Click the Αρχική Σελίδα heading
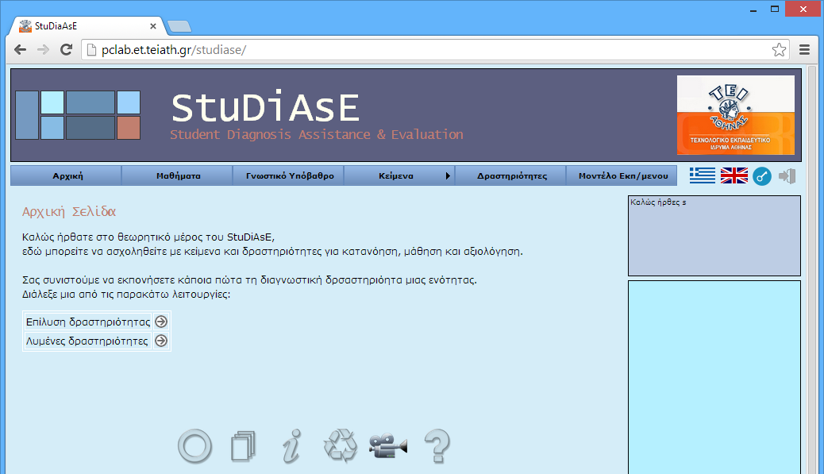Image resolution: width=824 pixels, height=474 pixels. click(x=69, y=211)
